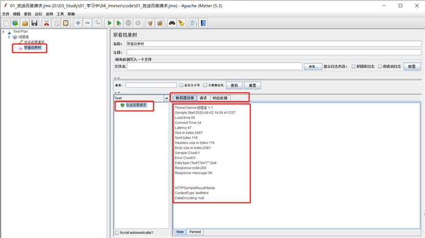
Task: Click the grey Stop test icon
Action: coord(128,23)
